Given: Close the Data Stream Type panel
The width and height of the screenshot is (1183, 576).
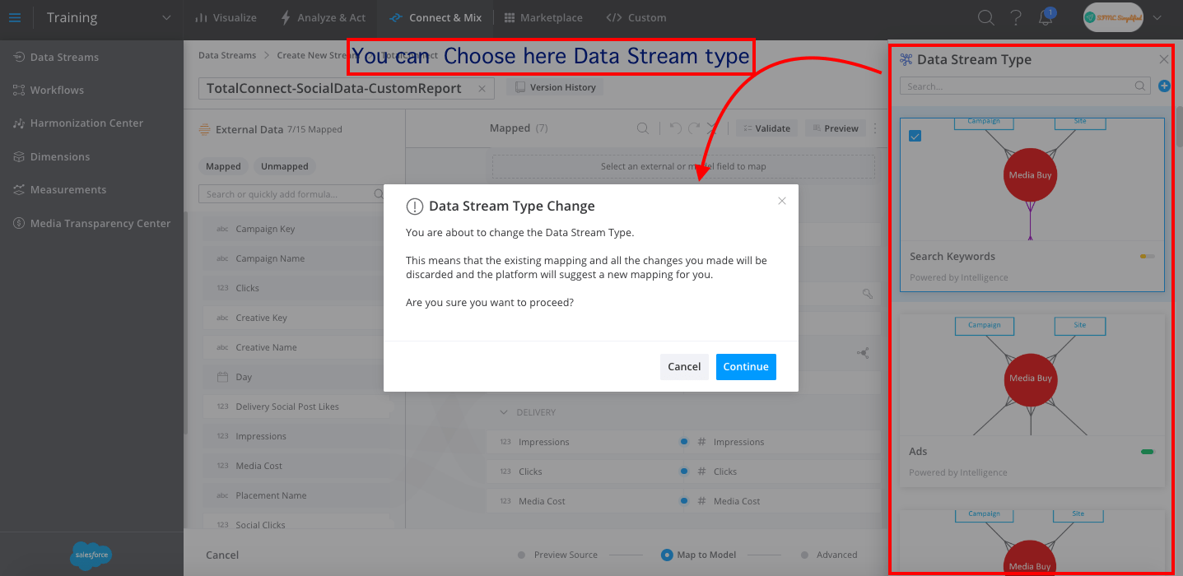Looking at the screenshot, I should (1163, 59).
